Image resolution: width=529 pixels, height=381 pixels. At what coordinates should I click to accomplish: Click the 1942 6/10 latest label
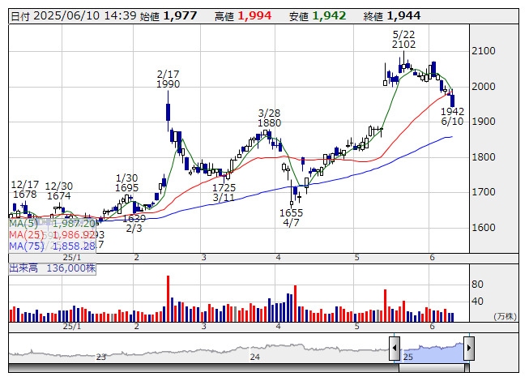coord(452,117)
